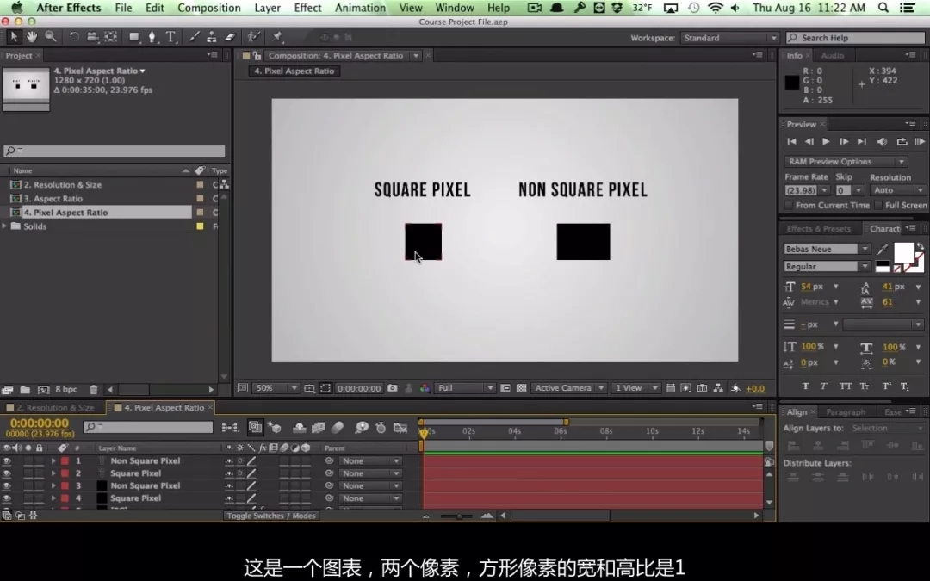Switch to the Audio panel tab
The height and width of the screenshot is (581, 930).
coord(832,55)
